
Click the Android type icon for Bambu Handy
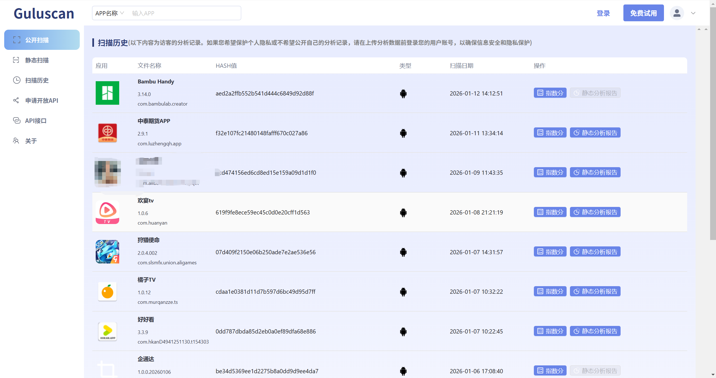403,94
